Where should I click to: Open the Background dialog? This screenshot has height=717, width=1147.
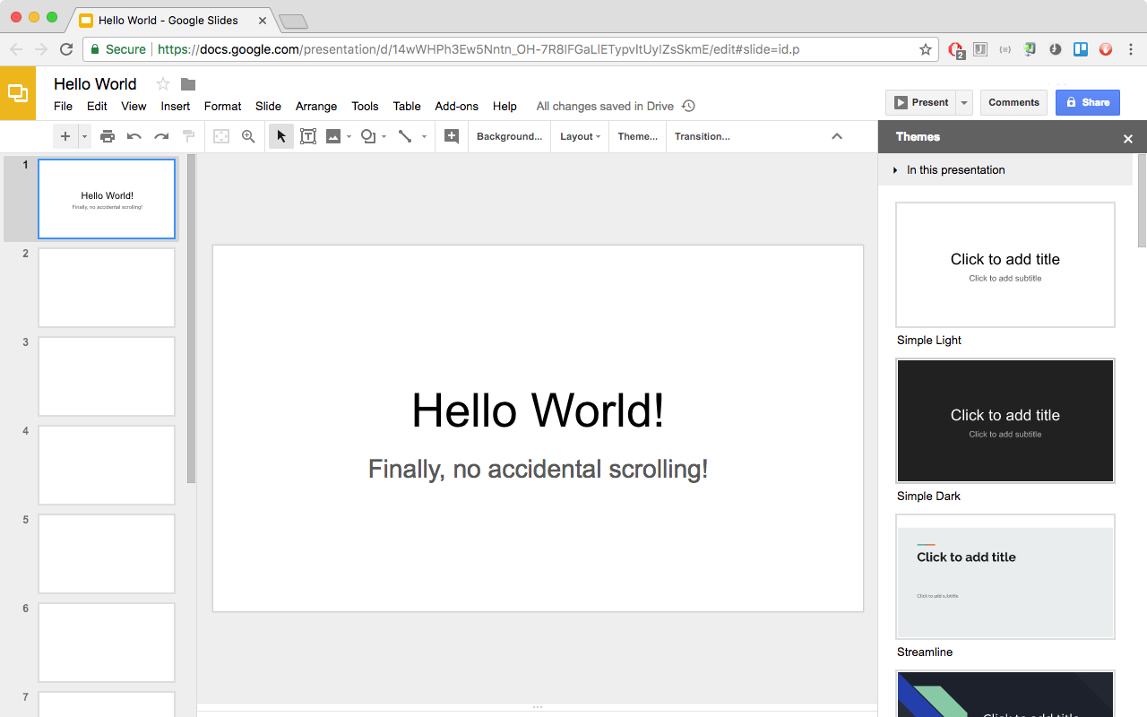[x=509, y=136]
